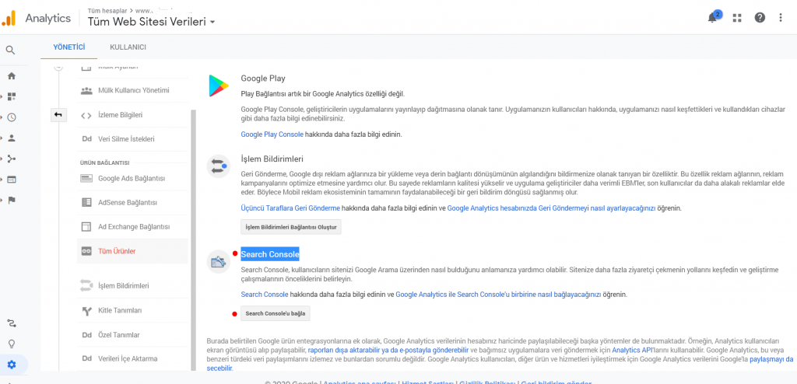The image size is (797, 384).
Task: Open Veri Silme İstekleri
Action: click(132, 139)
